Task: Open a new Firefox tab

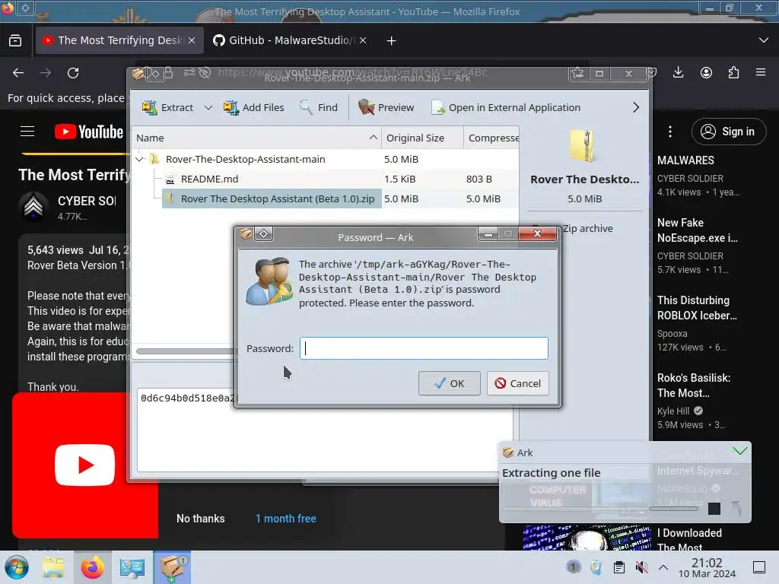Action: (x=392, y=41)
